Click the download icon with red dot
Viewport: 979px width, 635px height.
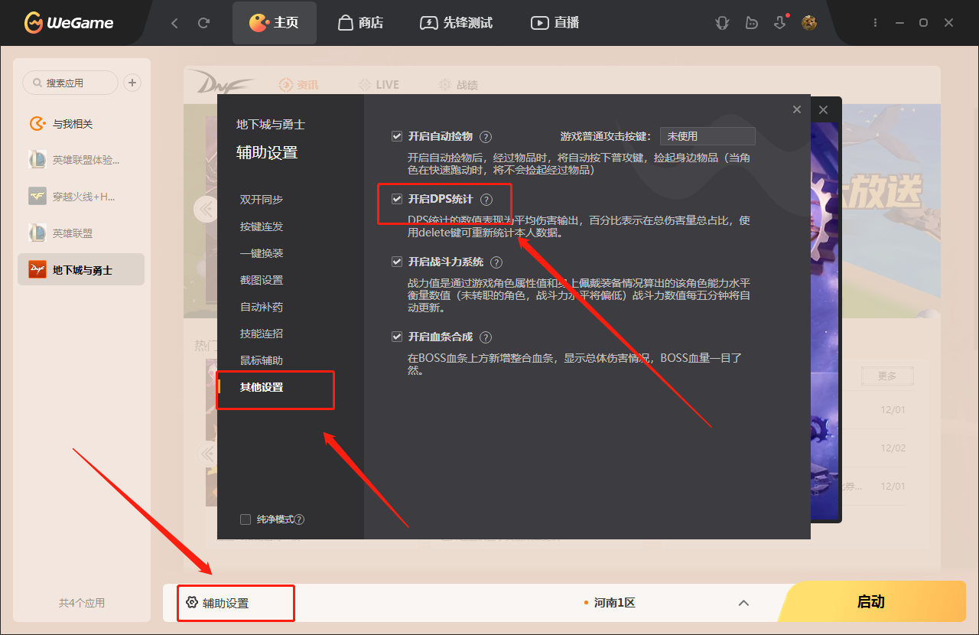click(x=779, y=23)
